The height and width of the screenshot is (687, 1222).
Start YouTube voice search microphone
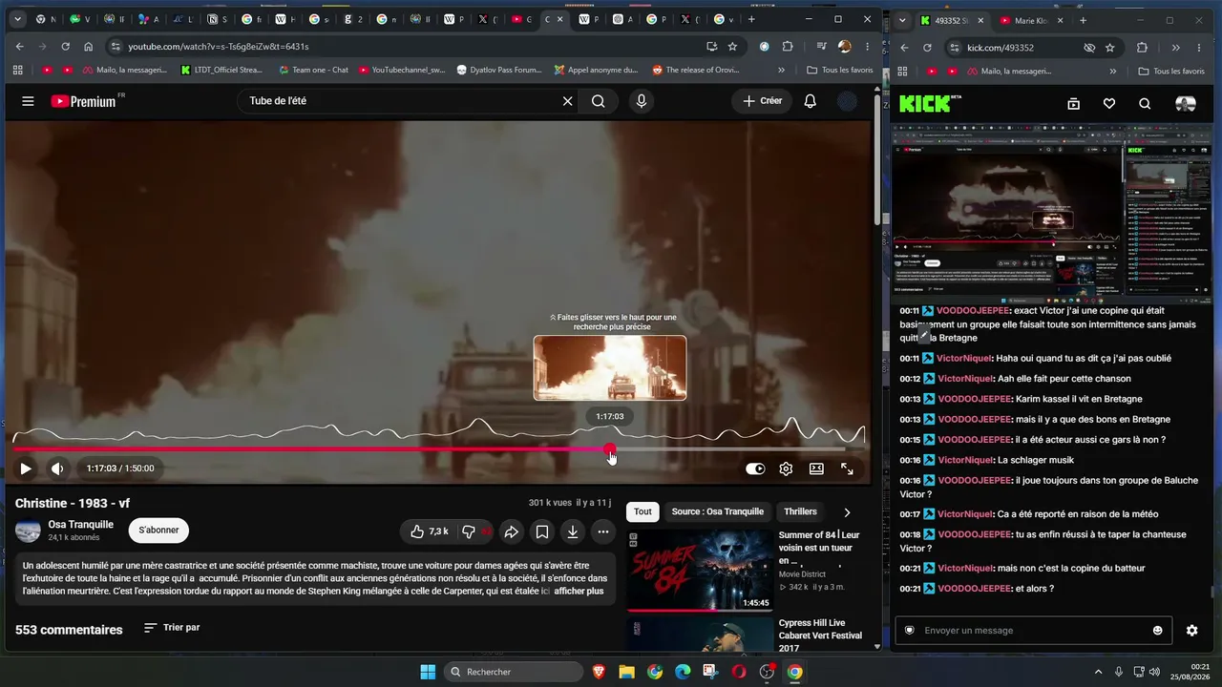pos(642,101)
